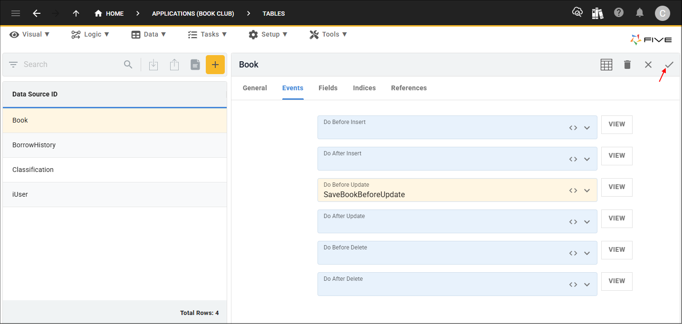Select the Classification table row
Screen dimensions: 682x324
coord(115,170)
